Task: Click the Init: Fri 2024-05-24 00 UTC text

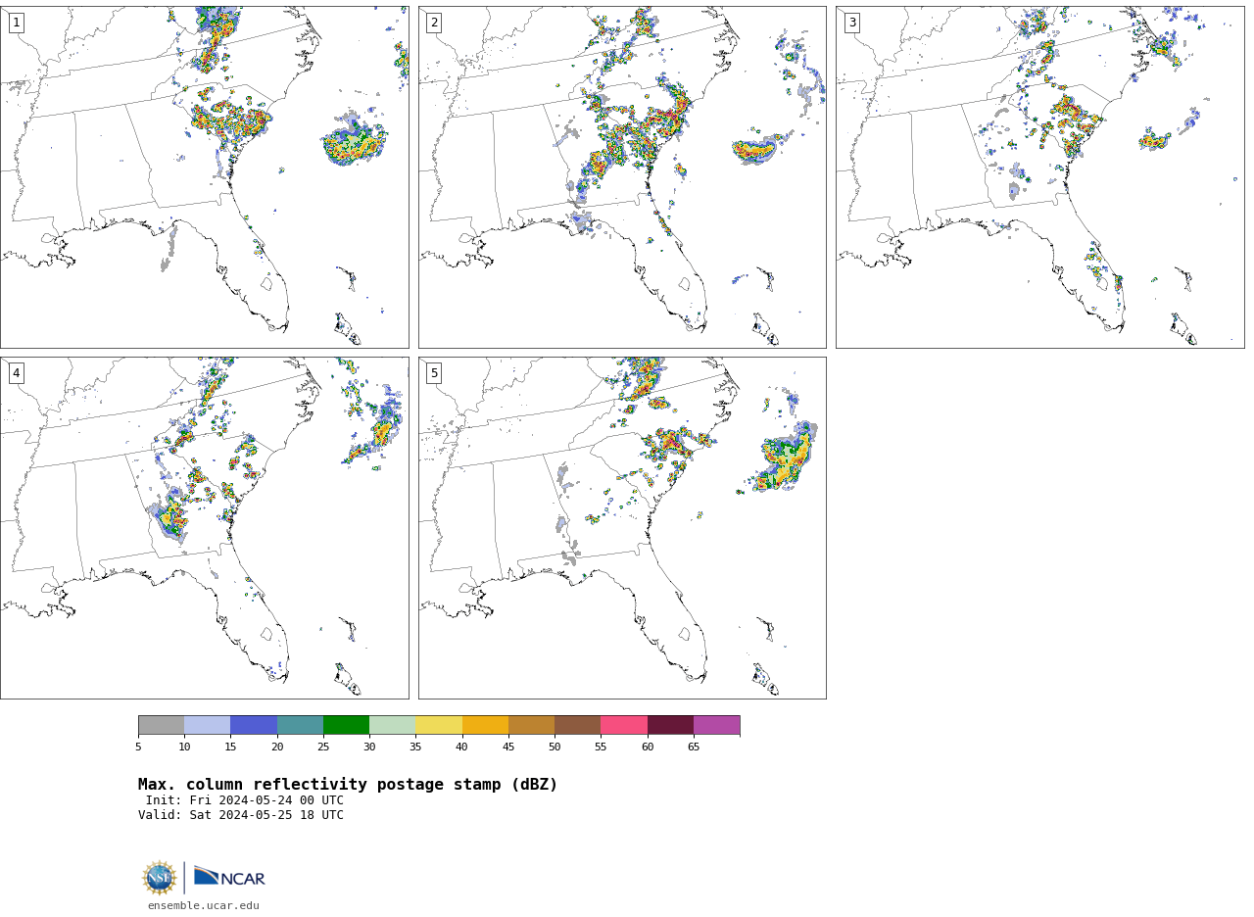Action: pos(245,800)
